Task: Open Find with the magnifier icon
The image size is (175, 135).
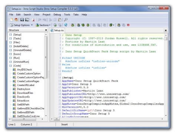Action: point(66,20)
